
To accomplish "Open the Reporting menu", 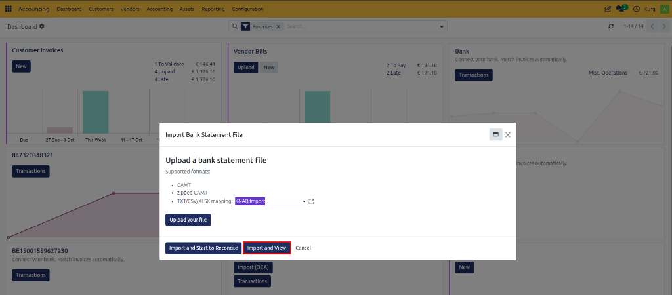I will point(213,9).
